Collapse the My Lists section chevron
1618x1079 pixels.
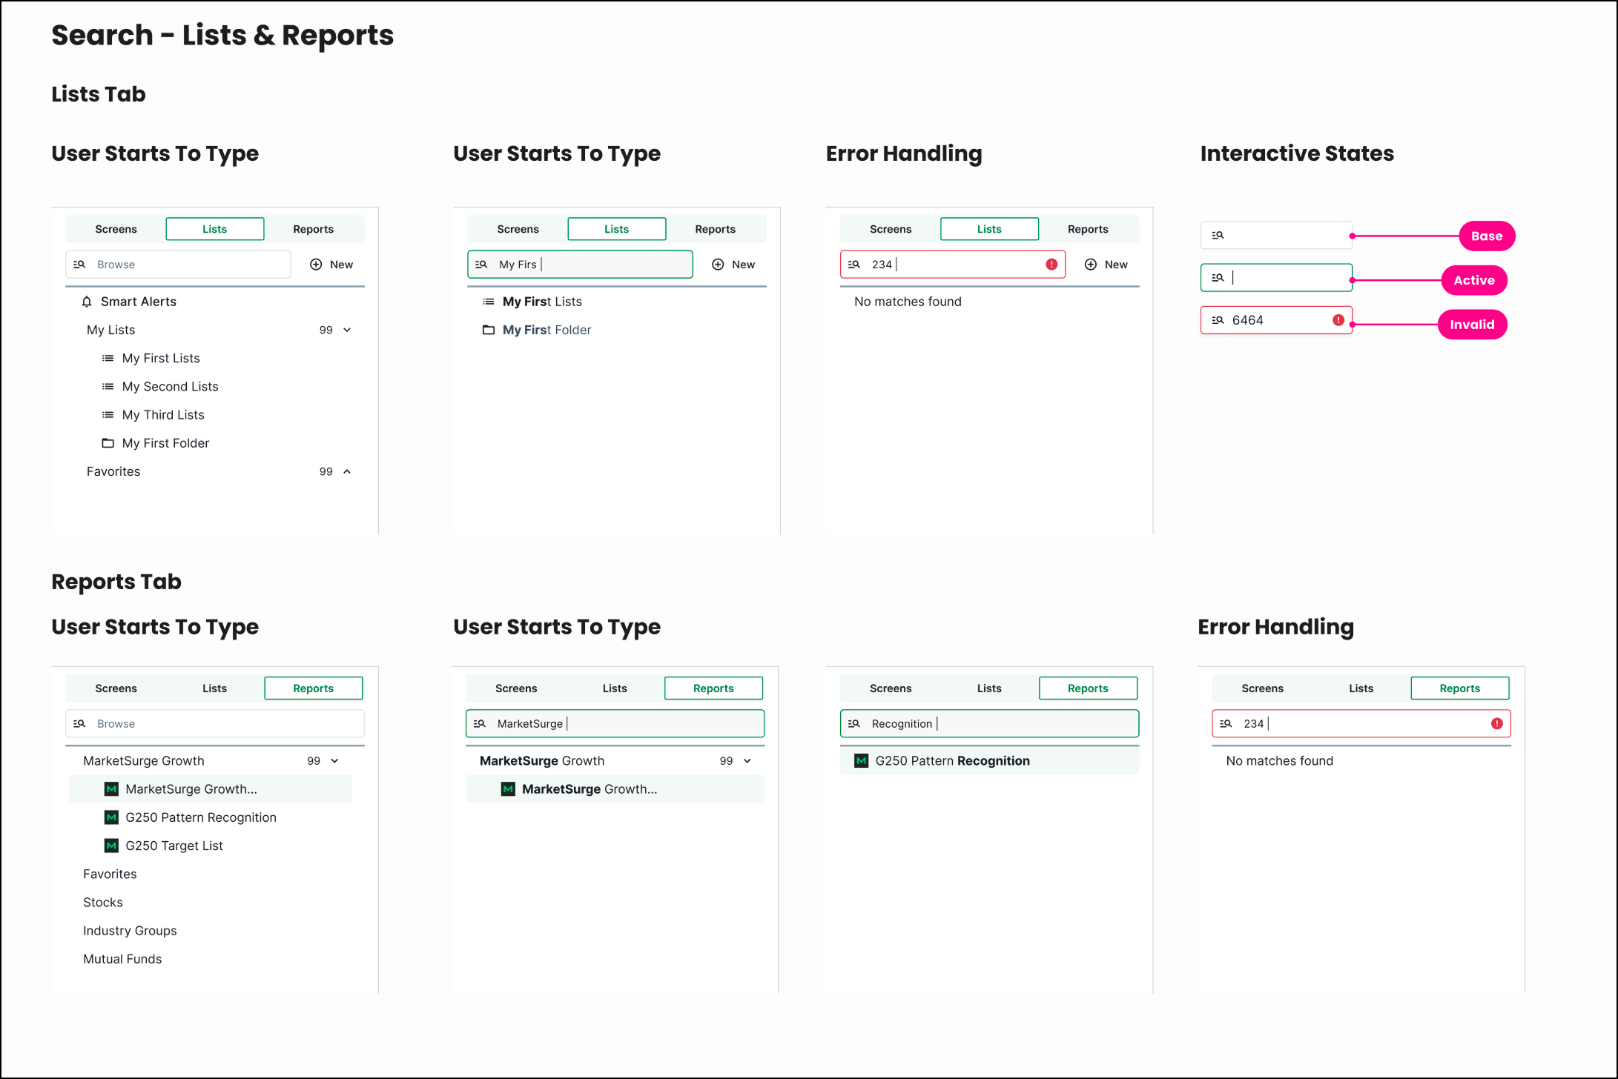pyautogui.click(x=347, y=330)
